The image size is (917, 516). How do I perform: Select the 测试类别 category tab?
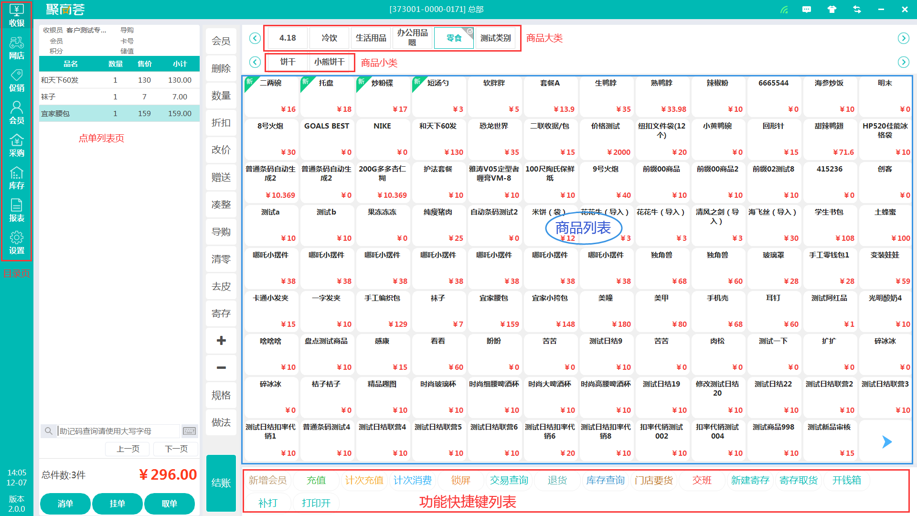point(495,38)
